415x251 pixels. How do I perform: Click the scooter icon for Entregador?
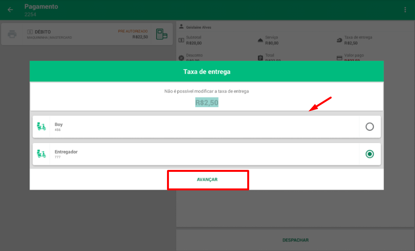(41, 154)
